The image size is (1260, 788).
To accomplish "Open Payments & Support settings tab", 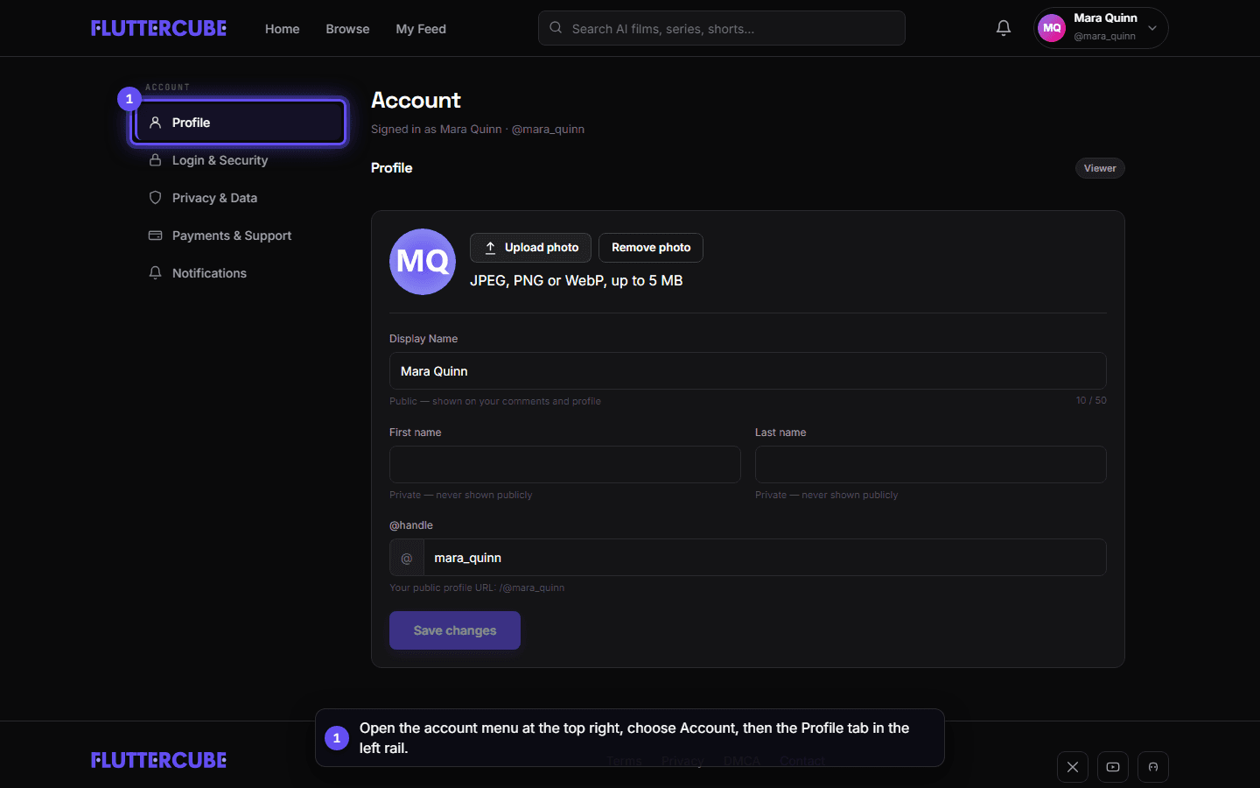I will 239,236.
